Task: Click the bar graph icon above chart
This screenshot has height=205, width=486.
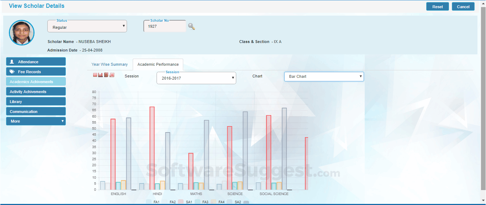Action: tap(100, 75)
